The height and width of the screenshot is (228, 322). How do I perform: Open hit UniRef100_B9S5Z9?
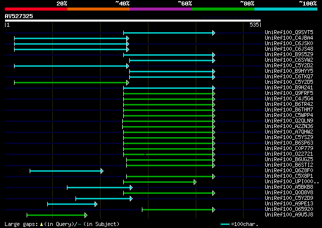(289, 54)
